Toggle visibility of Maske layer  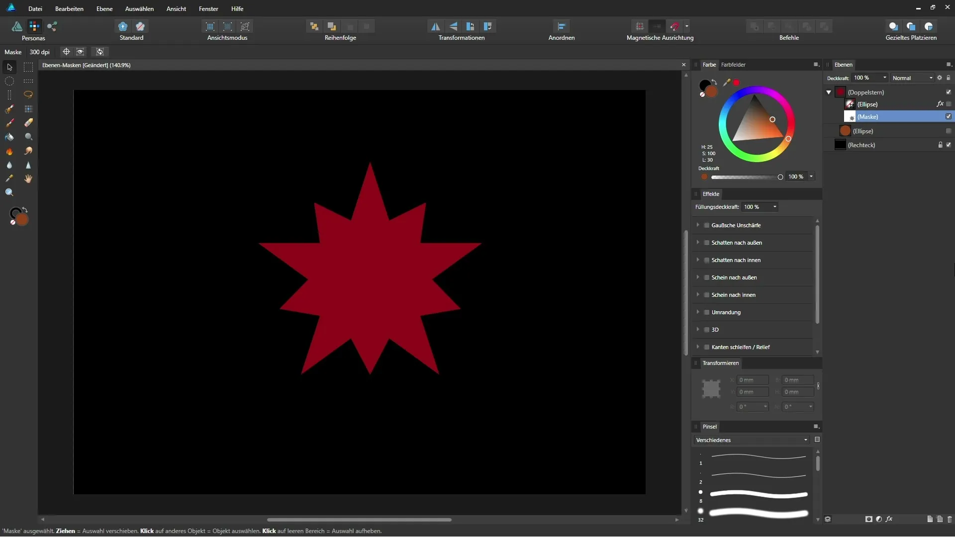coord(949,117)
